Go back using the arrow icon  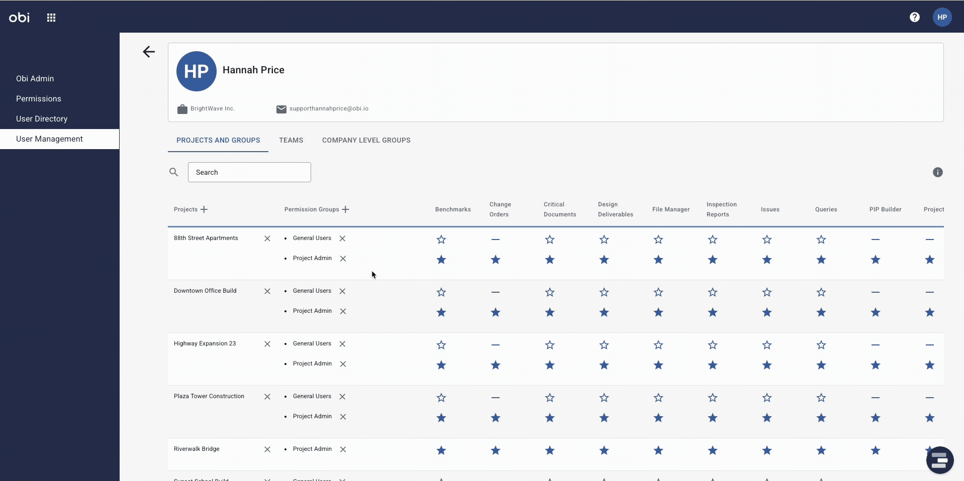click(149, 52)
